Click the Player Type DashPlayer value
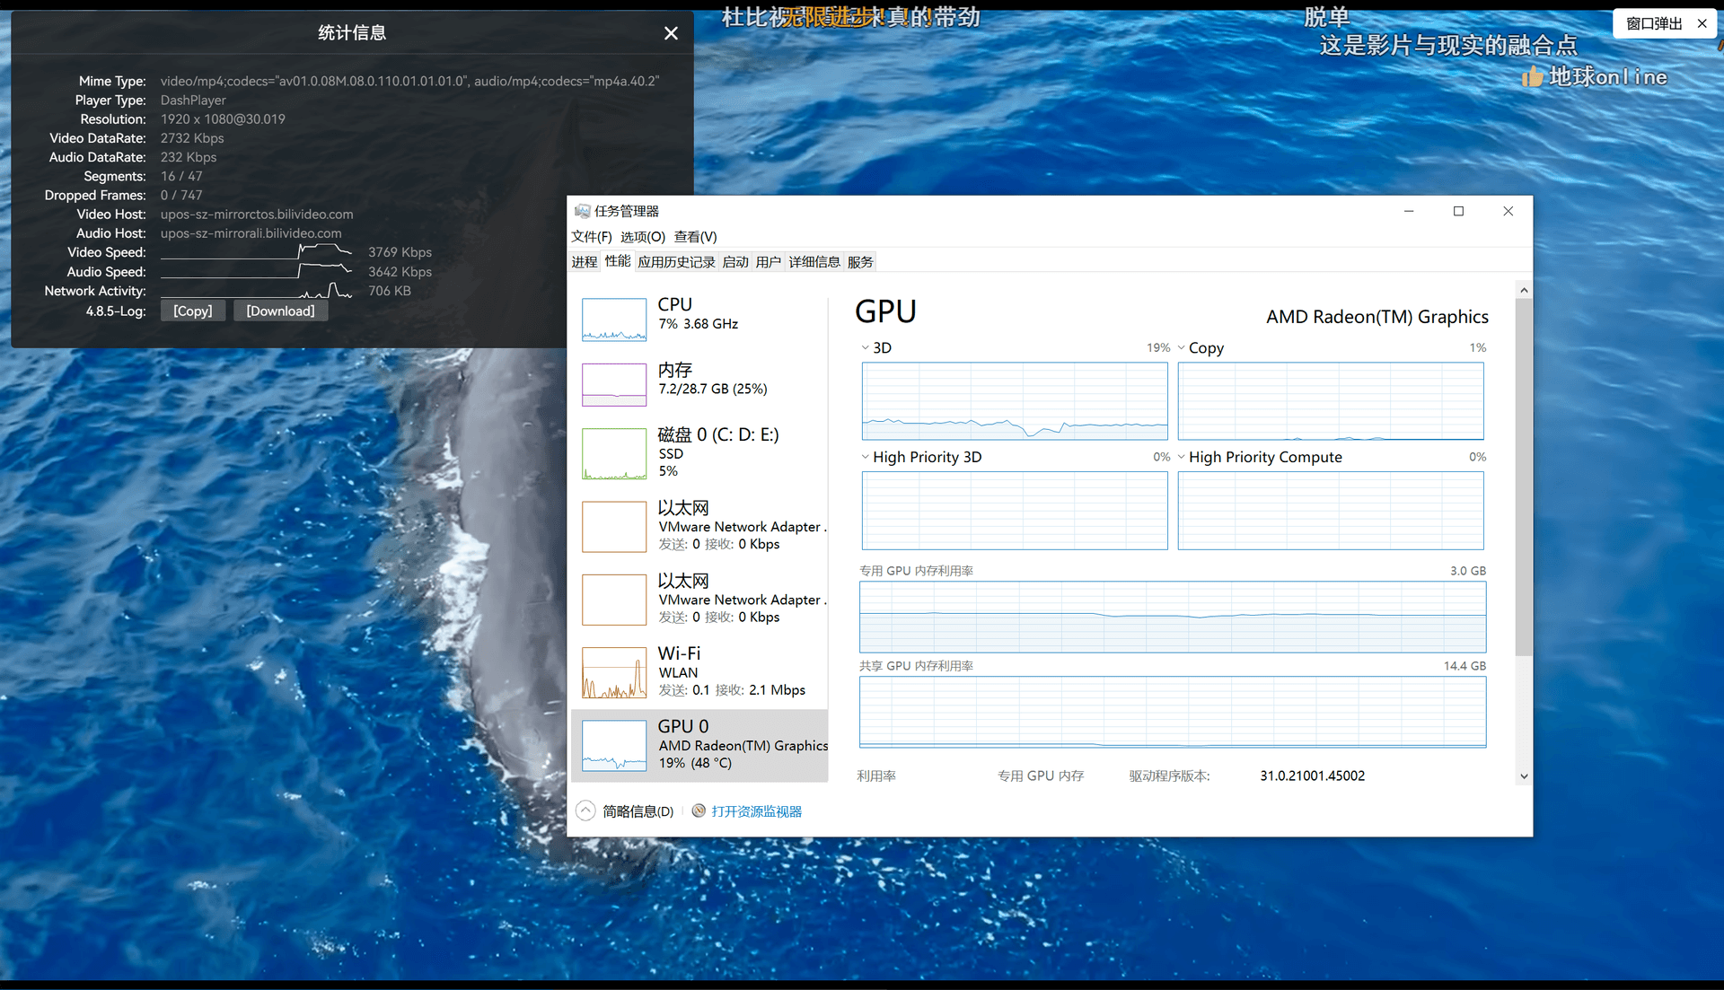Viewport: 1724px width, 990px height. [193, 101]
